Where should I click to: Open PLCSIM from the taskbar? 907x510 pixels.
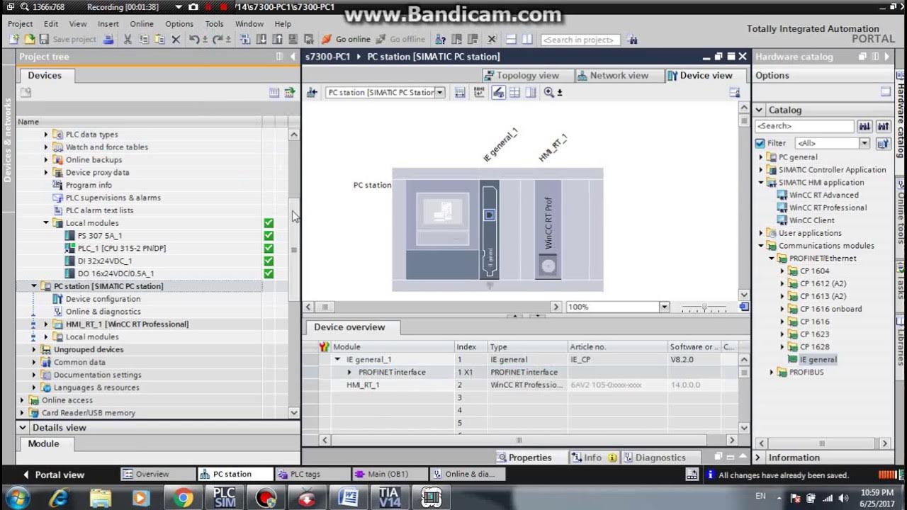click(x=225, y=498)
